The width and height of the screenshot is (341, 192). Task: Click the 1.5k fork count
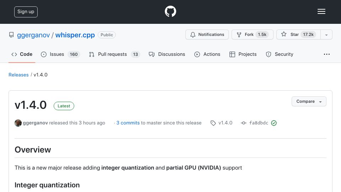tap(262, 34)
